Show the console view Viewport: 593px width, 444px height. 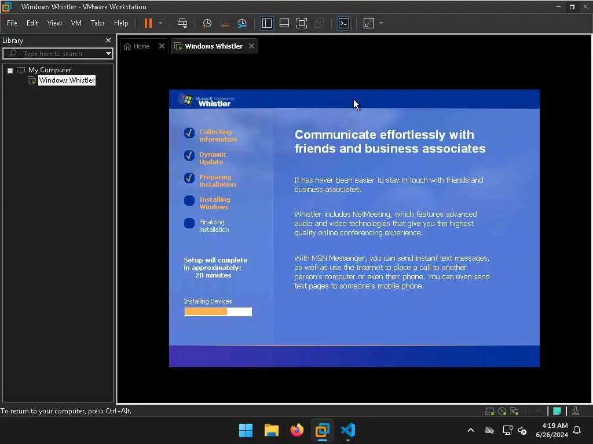click(344, 23)
